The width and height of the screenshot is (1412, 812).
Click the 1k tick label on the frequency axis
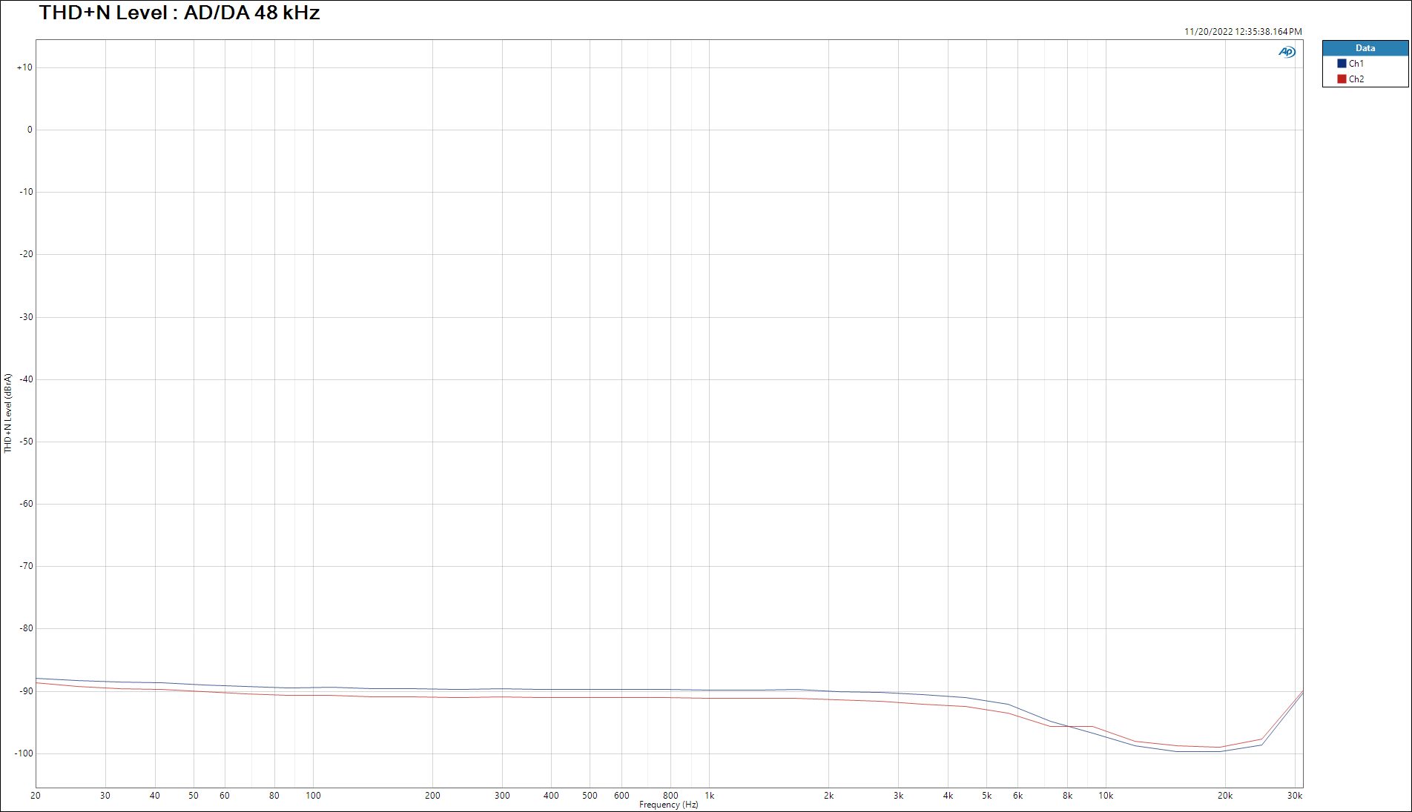tap(709, 796)
